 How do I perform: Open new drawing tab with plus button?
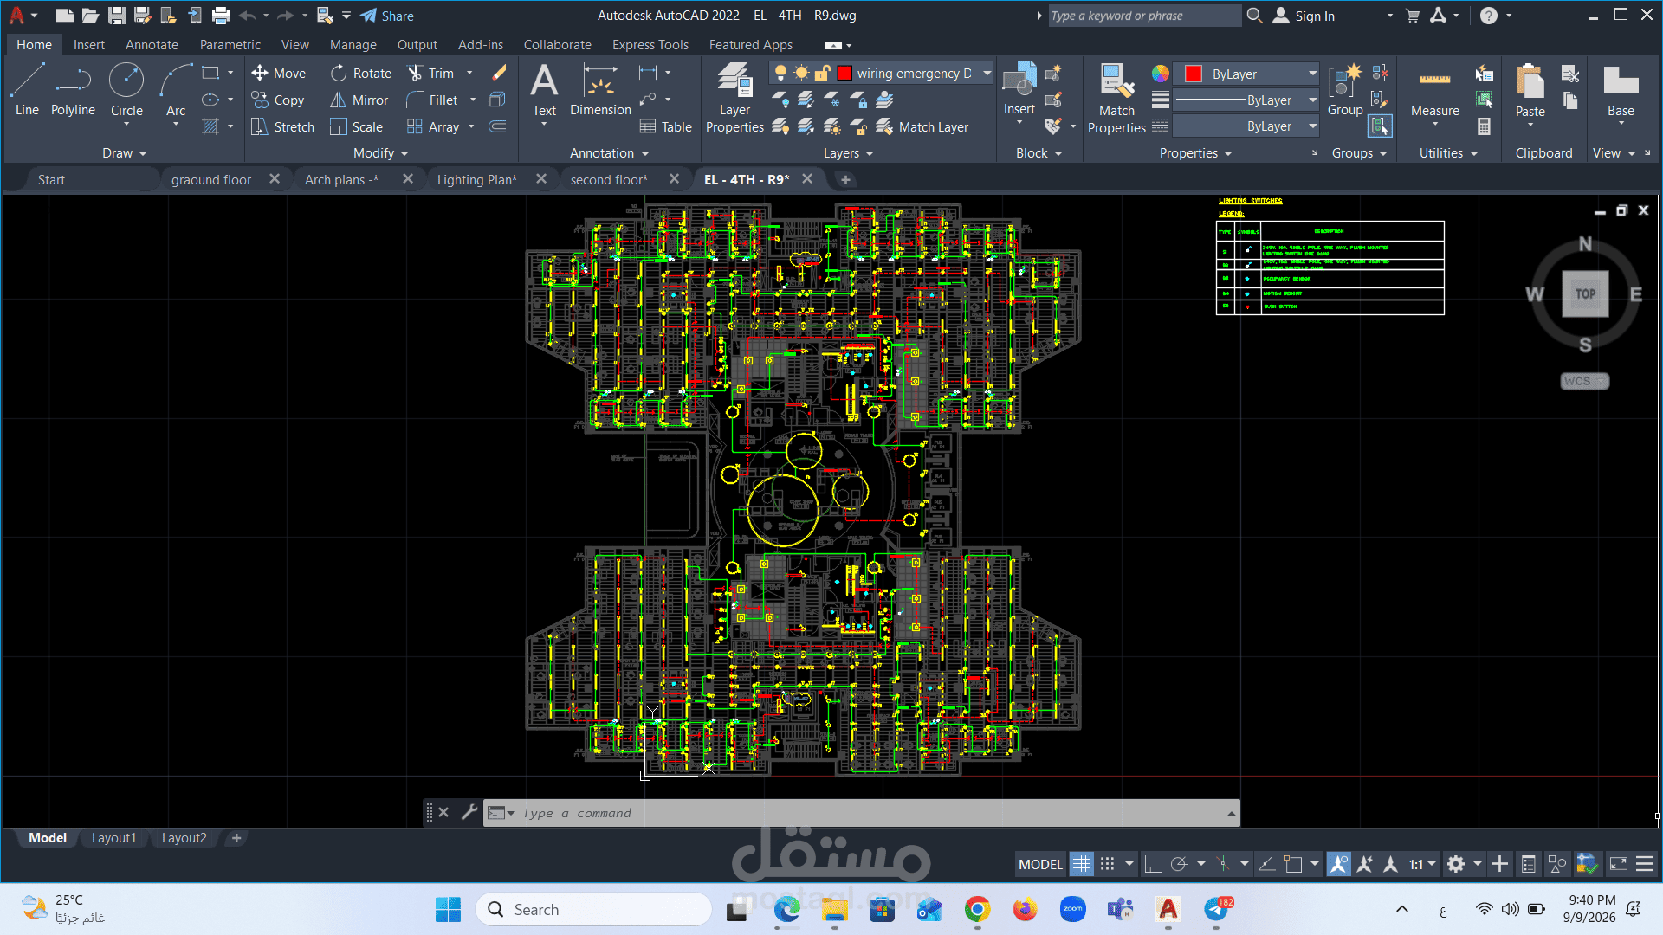coord(845,180)
